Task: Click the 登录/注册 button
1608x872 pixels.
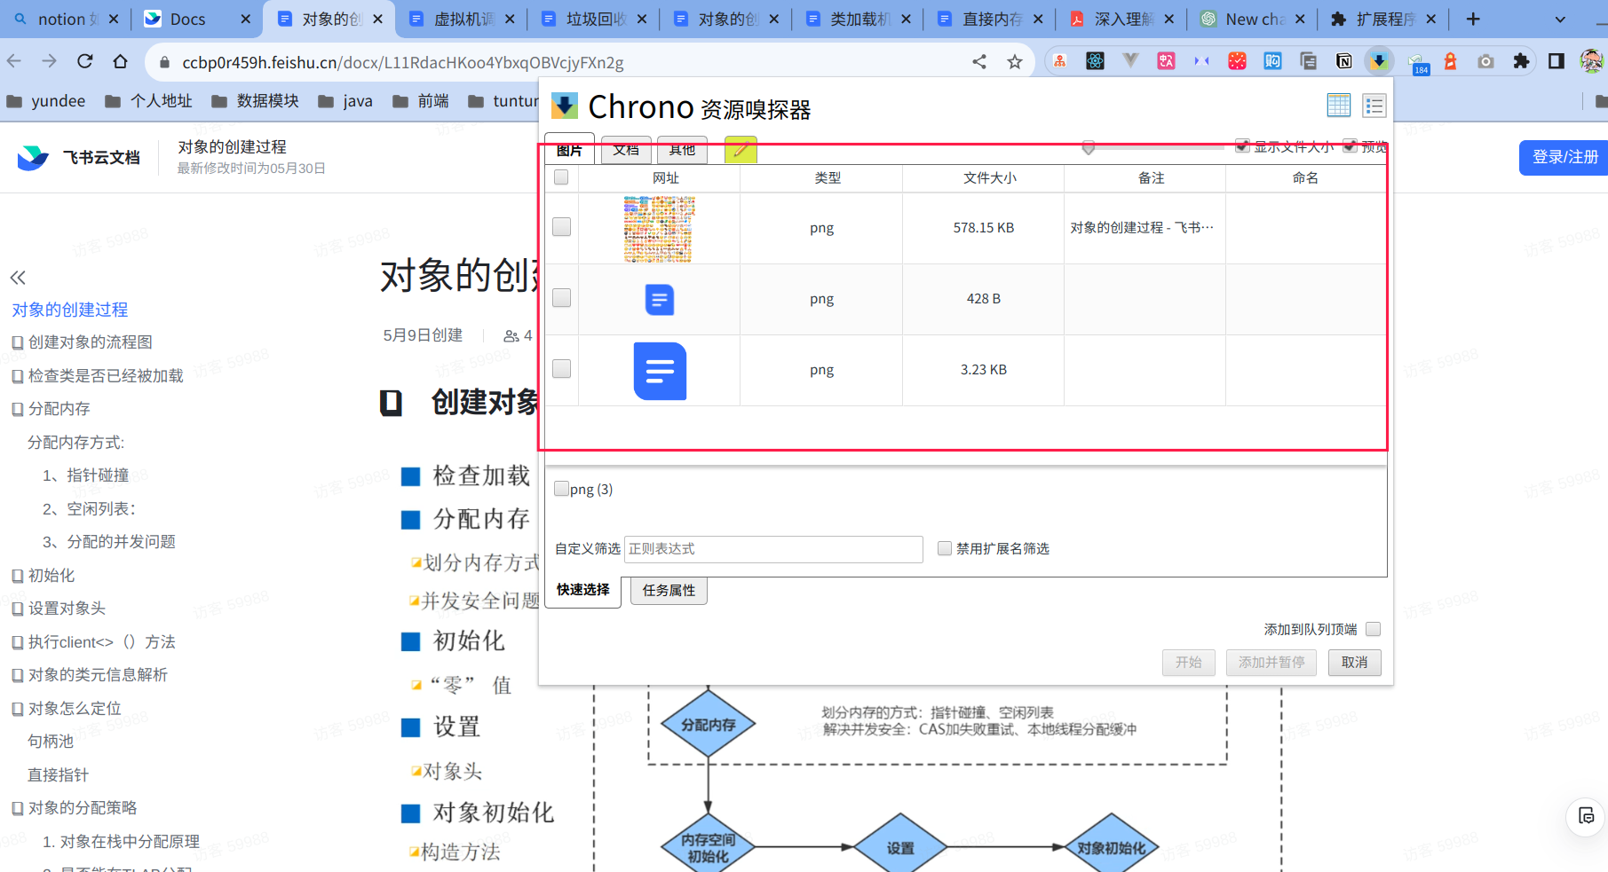Action: 1564,157
